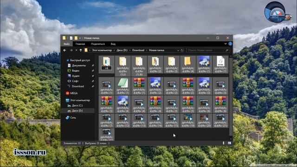Image resolution: width=297 pixels, height=167 pixels.
Task: Select Этот компьютер in navigation pane
Action: tap(78, 100)
